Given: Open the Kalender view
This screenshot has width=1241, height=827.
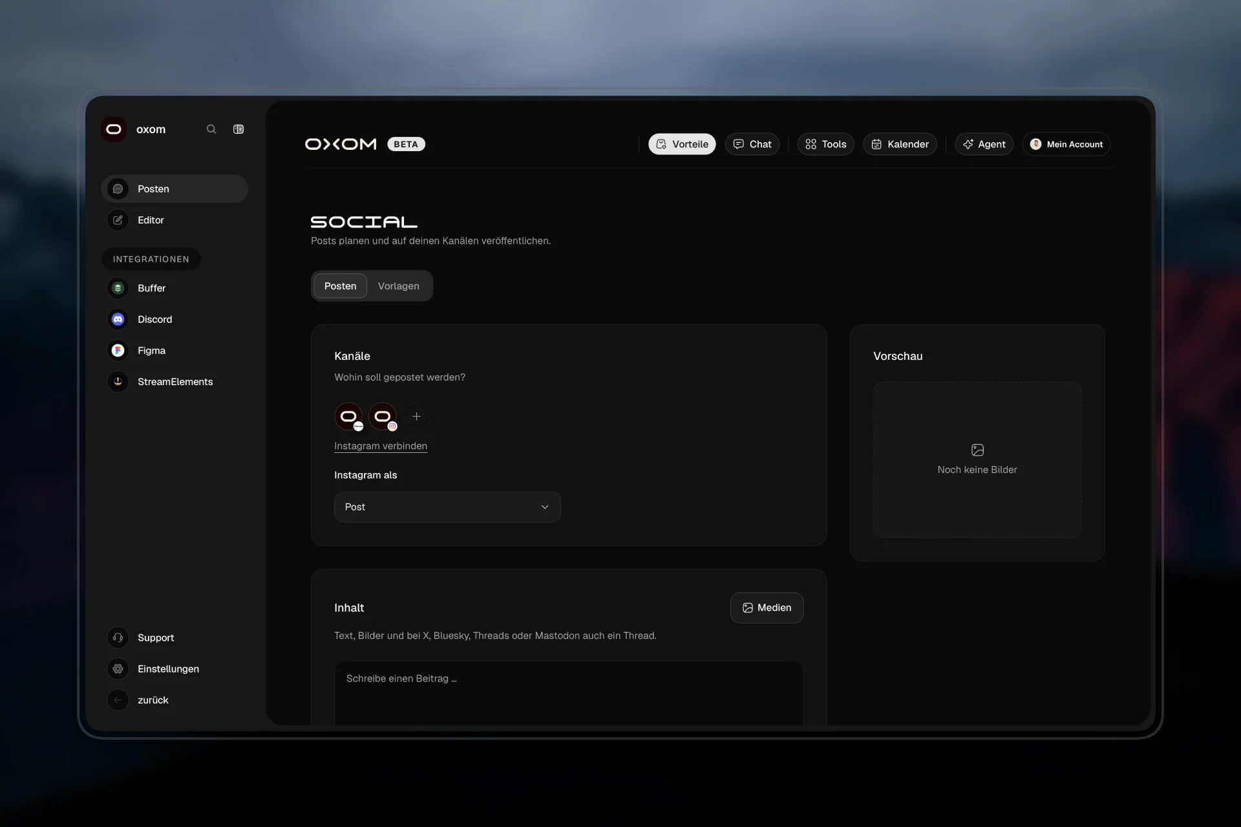Looking at the screenshot, I should pos(900,144).
